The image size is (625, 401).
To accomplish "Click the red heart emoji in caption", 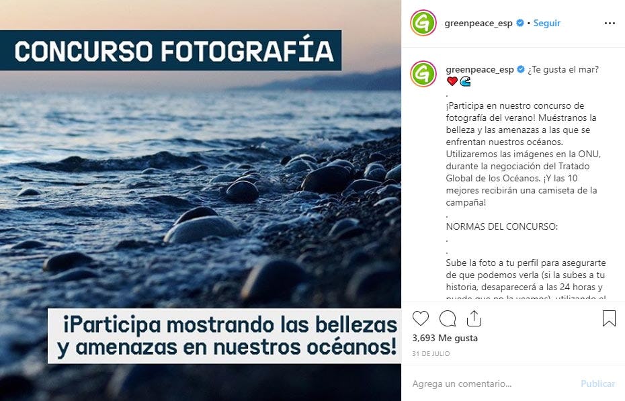I will [452, 81].
